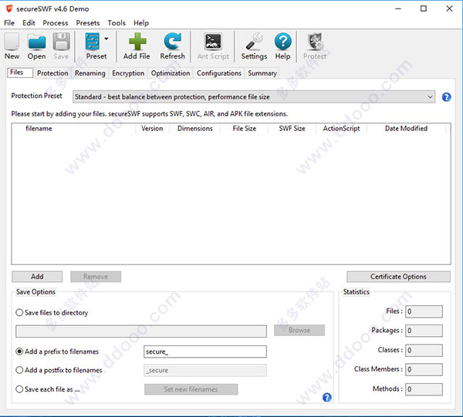Image resolution: width=463 pixels, height=417 pixels.
Task: Click the Refresh toolbar icon
Action: (172, 43)
